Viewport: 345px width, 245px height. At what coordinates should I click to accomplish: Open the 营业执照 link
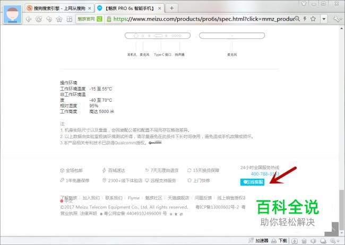pyautogui.click(x=69, y=213)
